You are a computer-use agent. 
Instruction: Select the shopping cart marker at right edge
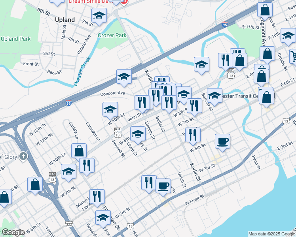pos(293,56)
